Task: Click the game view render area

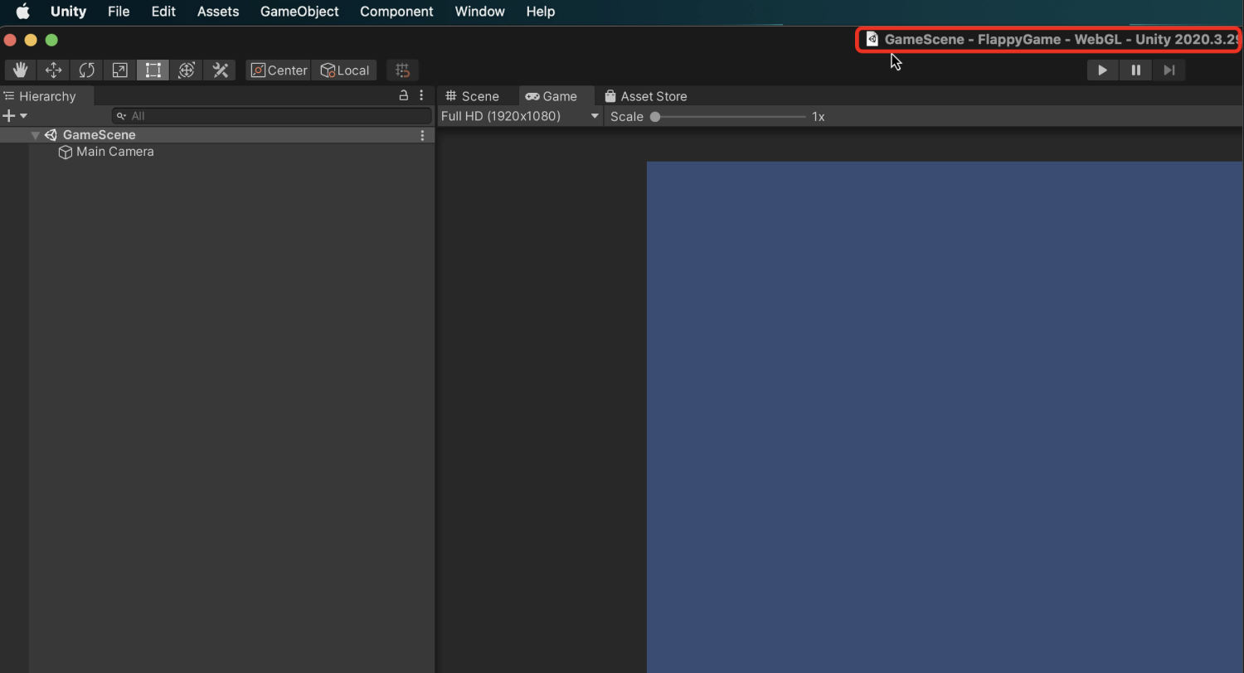Action: click(x=945, y=417)
